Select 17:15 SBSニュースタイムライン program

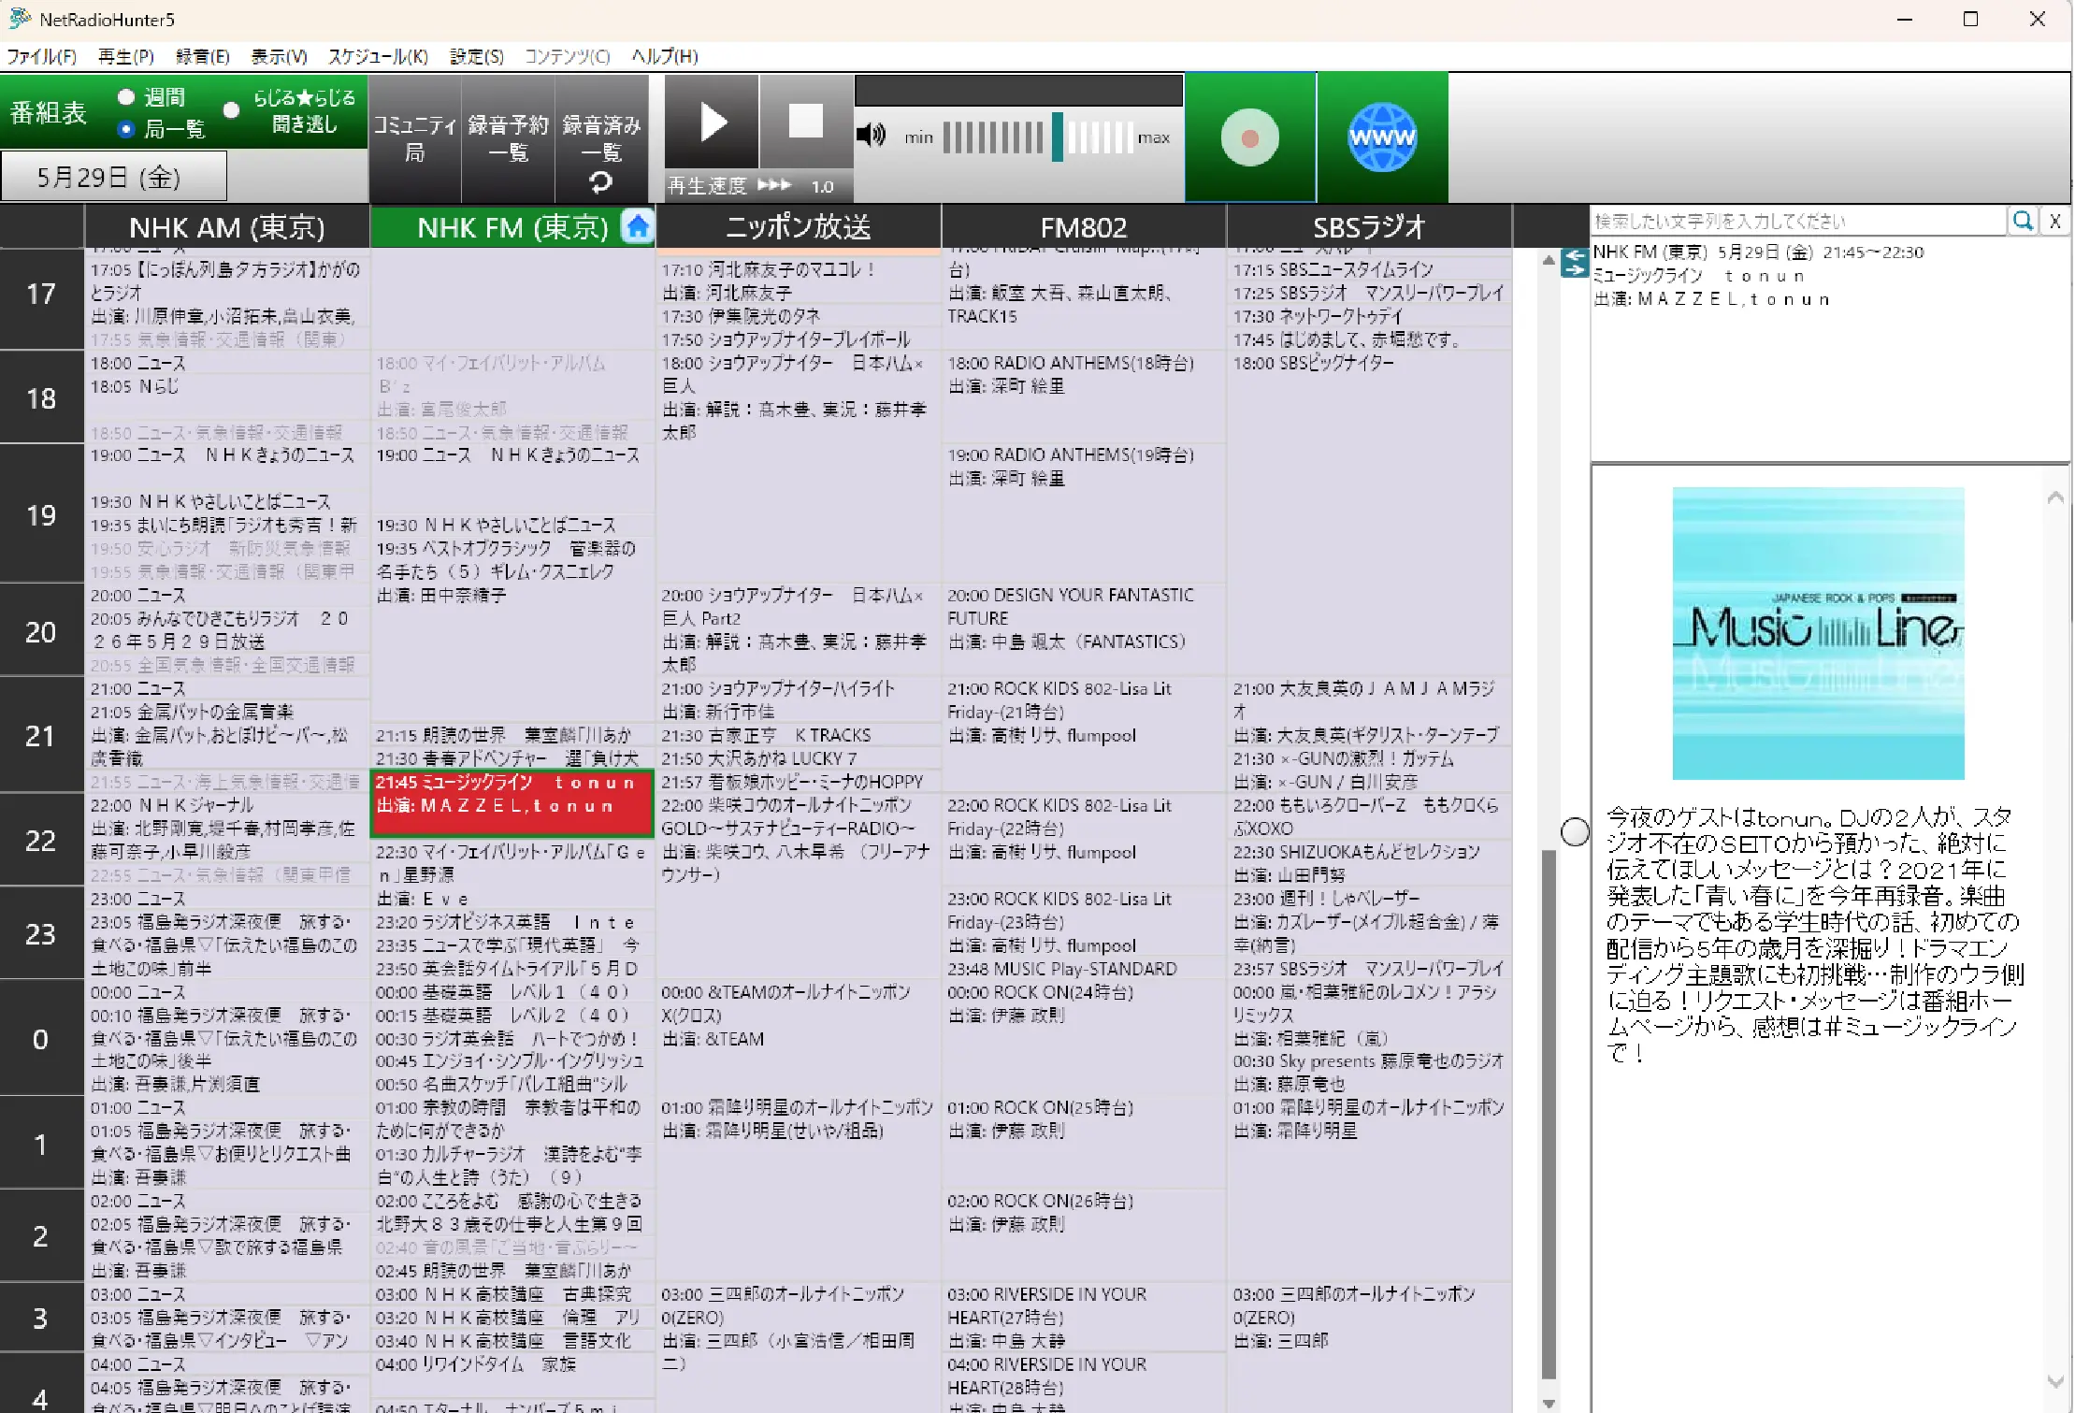coord(1369,269)
